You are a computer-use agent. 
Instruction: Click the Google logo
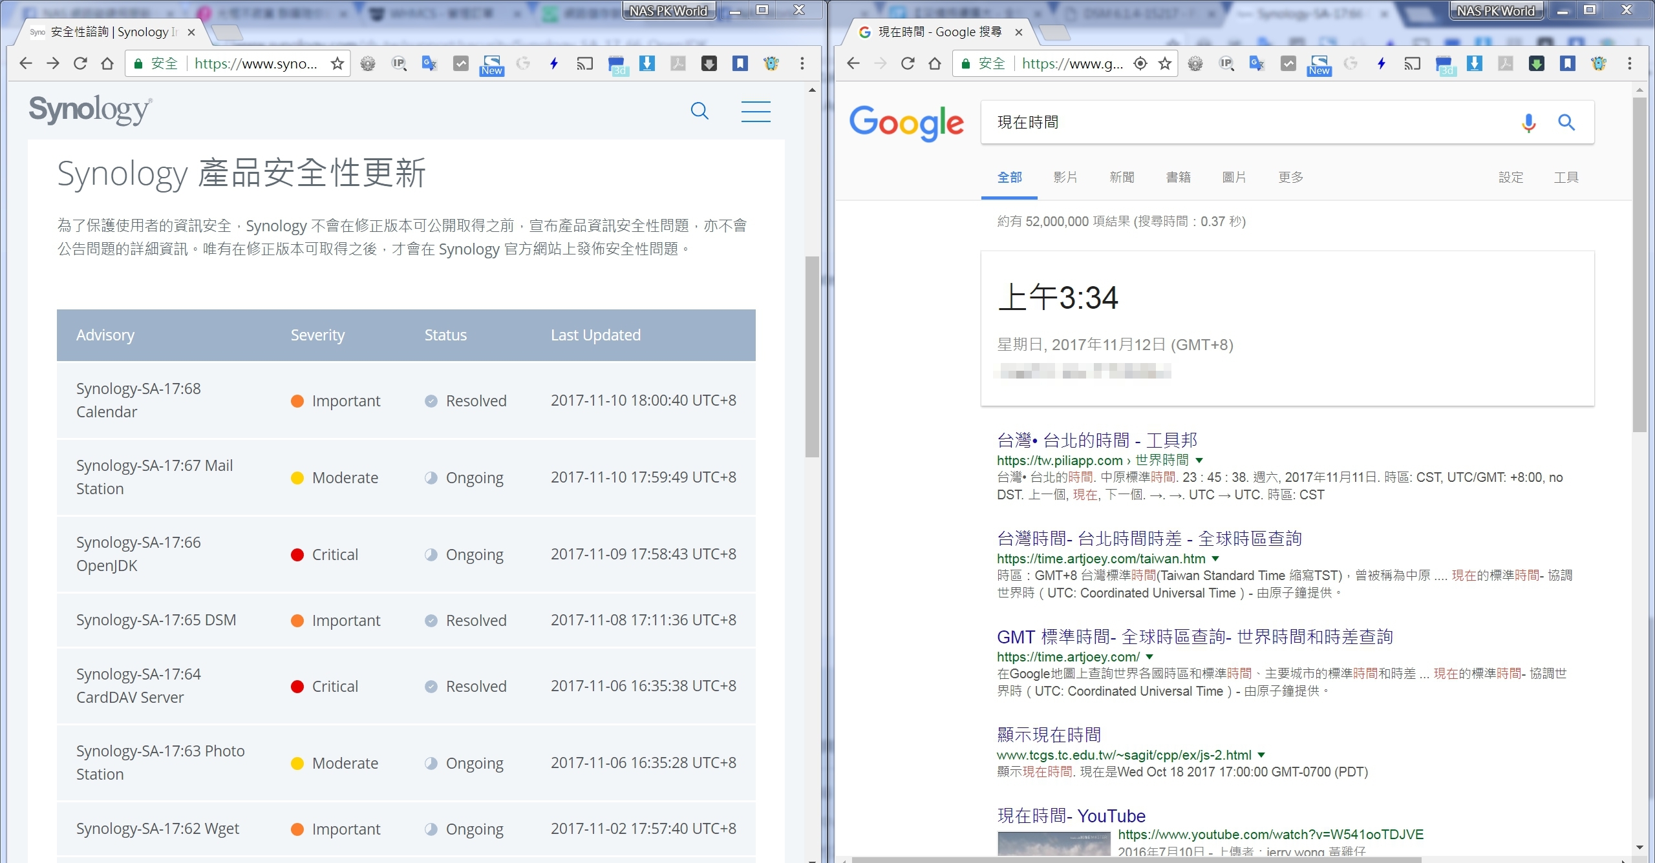(906, 123)
